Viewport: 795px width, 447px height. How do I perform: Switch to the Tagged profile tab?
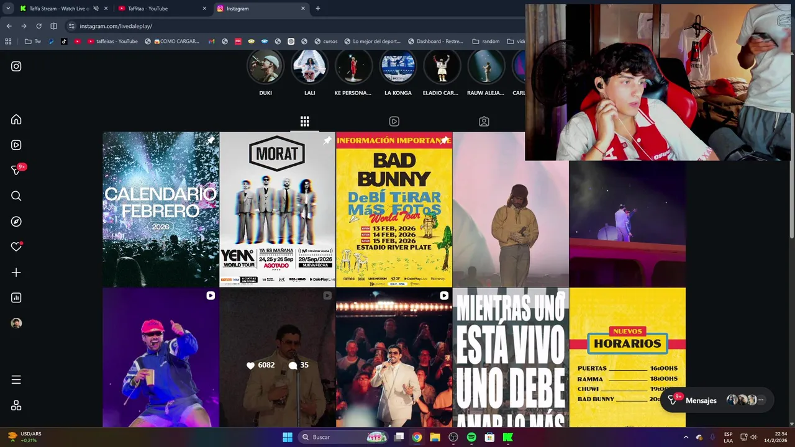click(484, 122)
